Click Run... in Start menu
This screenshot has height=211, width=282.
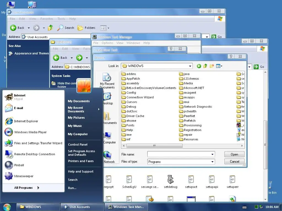[72, 188]
